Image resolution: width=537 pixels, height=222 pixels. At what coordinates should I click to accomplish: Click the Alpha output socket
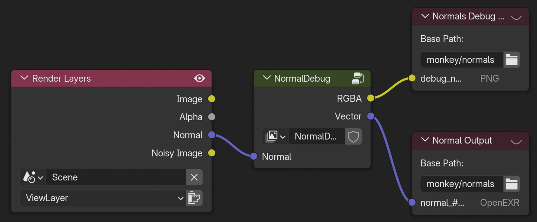[212, 117]
